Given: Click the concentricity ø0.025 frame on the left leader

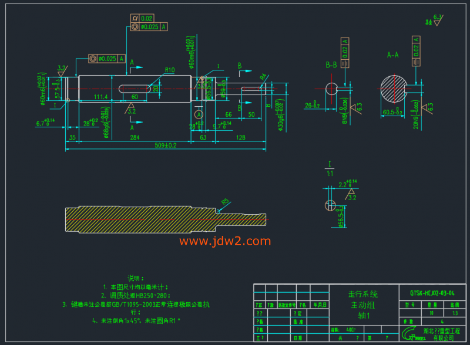Looking at the screenshot, I should [x=106, y=58].
